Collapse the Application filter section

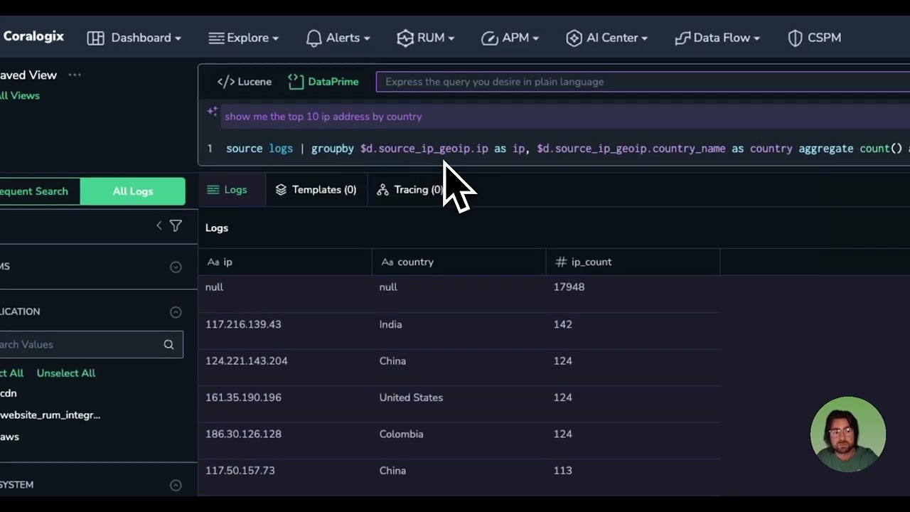[x=176, y=312]
